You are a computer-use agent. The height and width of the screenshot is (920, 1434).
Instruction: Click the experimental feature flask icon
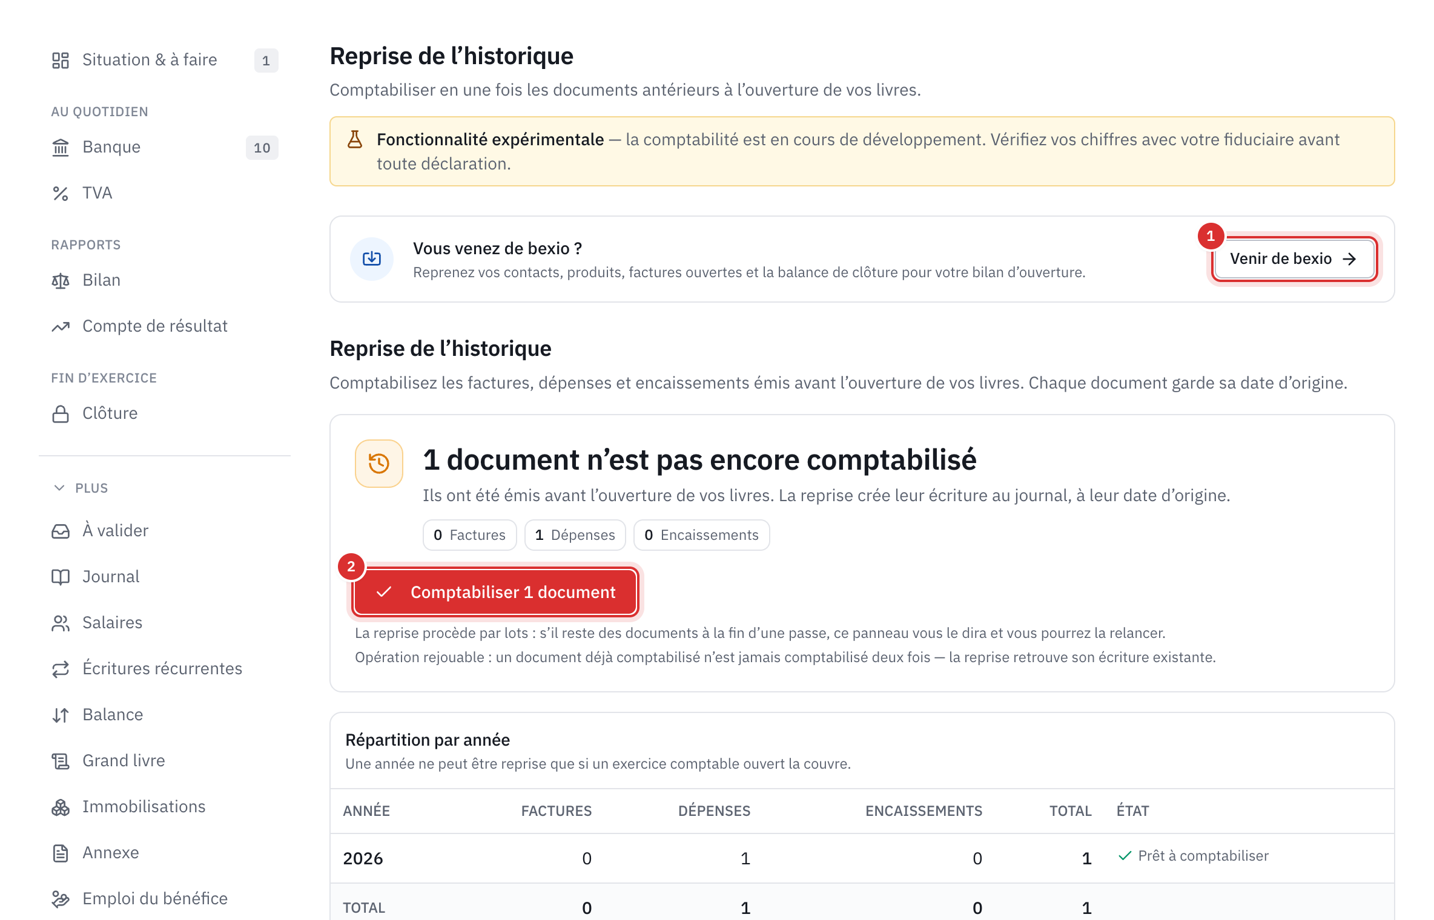point(355,140)
